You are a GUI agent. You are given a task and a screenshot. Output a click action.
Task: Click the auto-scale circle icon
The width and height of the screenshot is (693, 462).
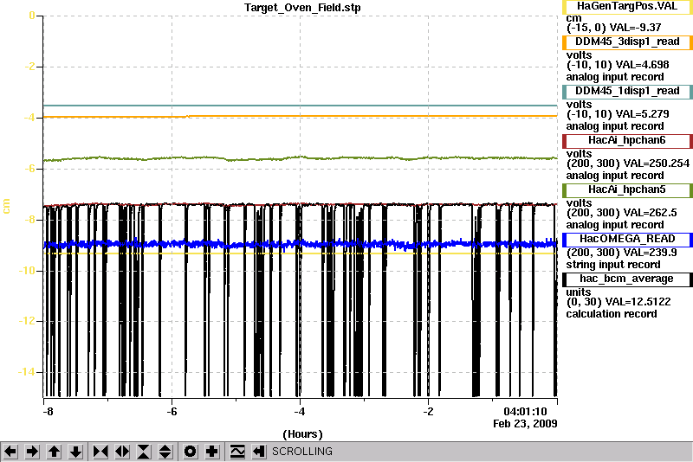click(190, 452)
